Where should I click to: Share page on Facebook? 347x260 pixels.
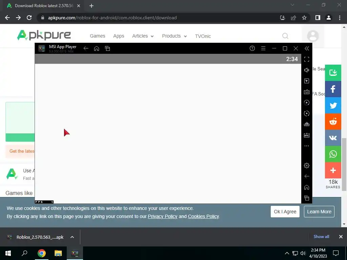pyautogui.click(x=333, y=89)
